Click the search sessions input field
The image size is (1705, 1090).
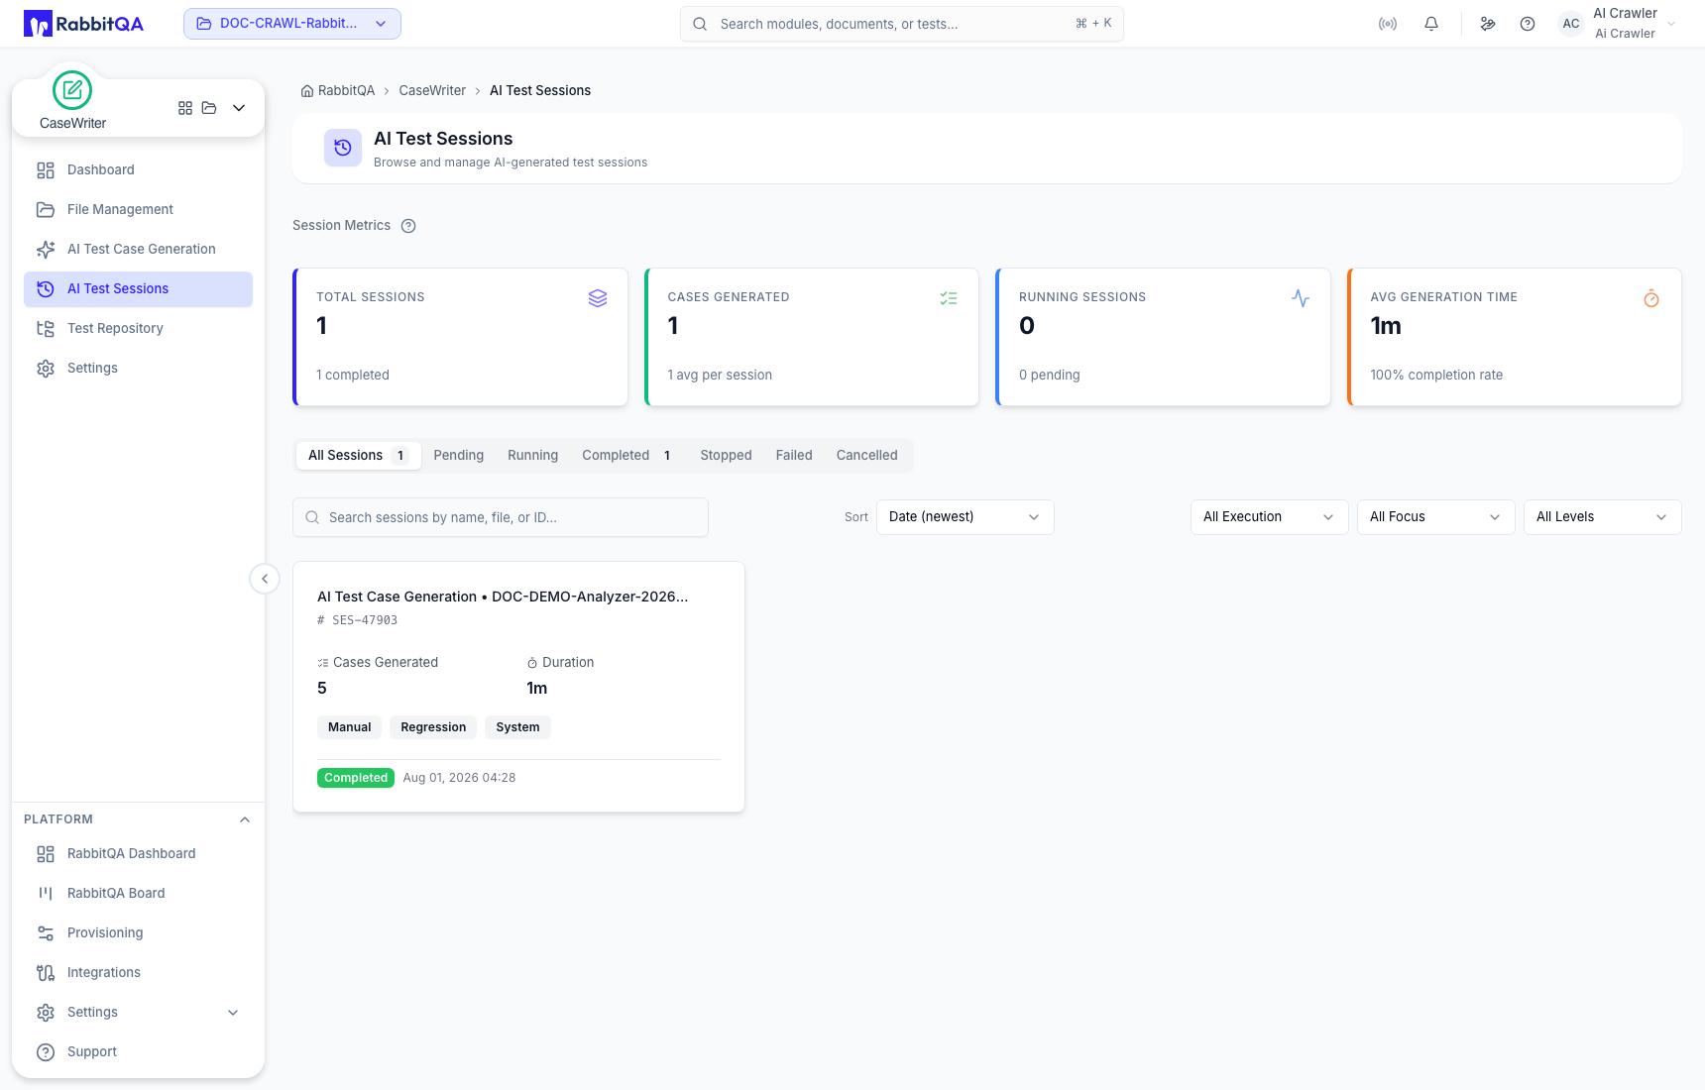[501, 517]
